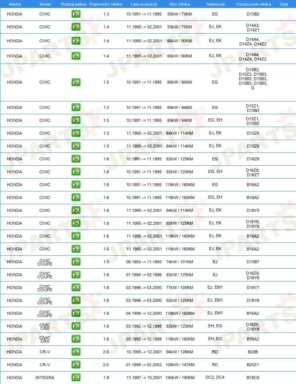Viewport: 296px width, 384px height.
Task: Click the petrol fuel icon in the D13B2 row
Action: click(76, 14)
